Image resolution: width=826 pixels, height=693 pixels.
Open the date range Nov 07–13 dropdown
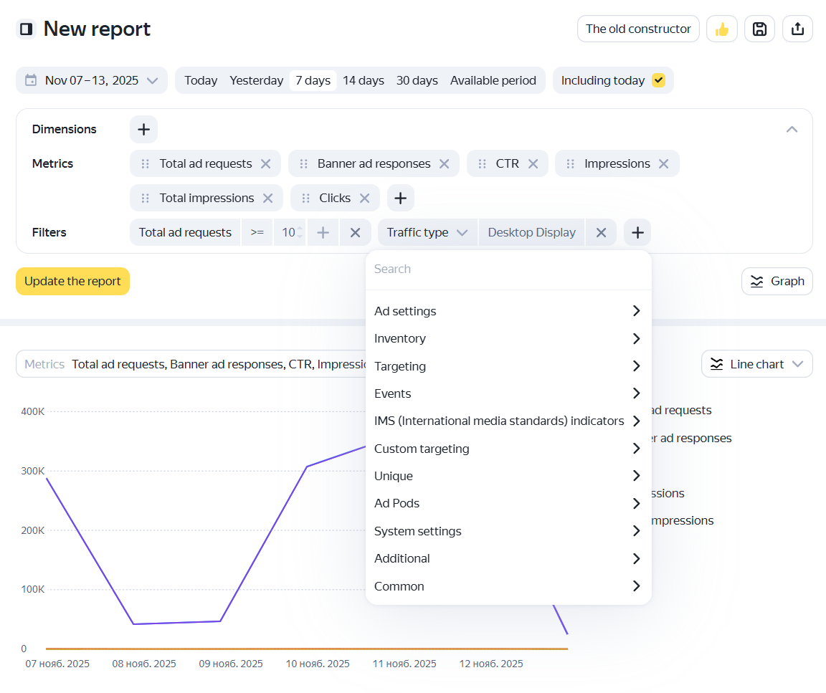[x=92, y=80]
